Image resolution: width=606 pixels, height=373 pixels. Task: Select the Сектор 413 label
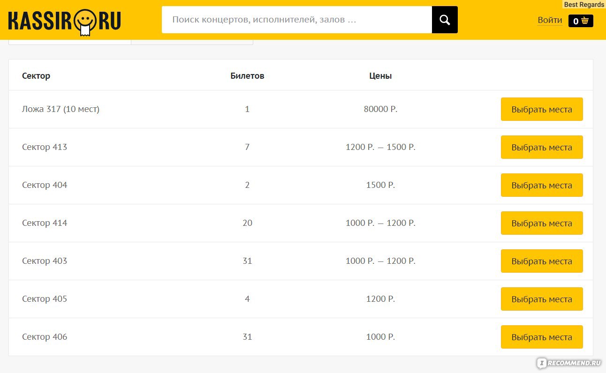coord(45,147)
